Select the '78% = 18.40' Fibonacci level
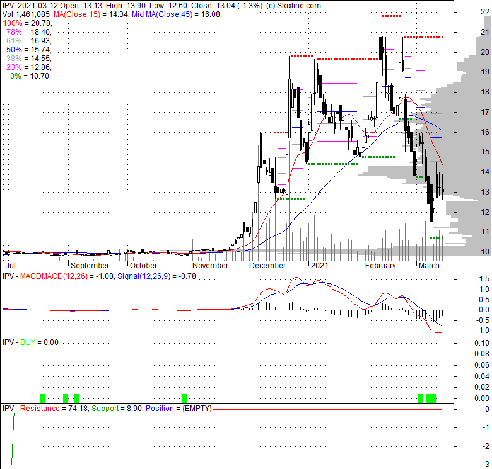The image size is (492, 469). click(x=28, y=32)
